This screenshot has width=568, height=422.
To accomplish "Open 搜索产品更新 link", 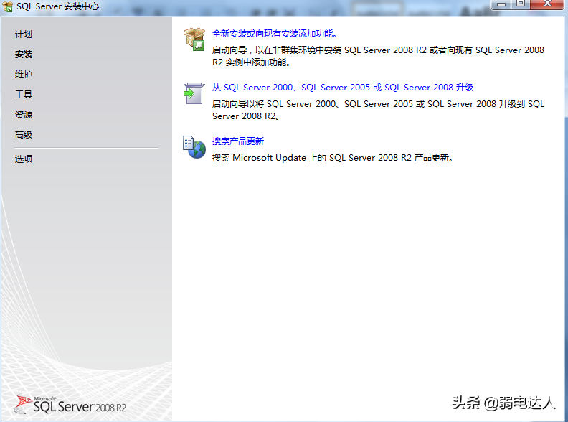I will 238,141.
